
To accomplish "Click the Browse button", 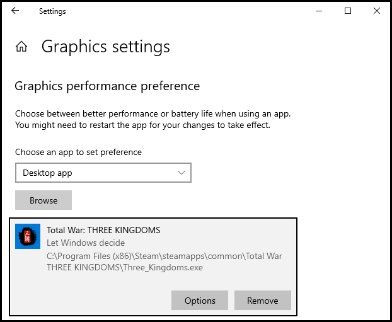I will coord(43,200).
